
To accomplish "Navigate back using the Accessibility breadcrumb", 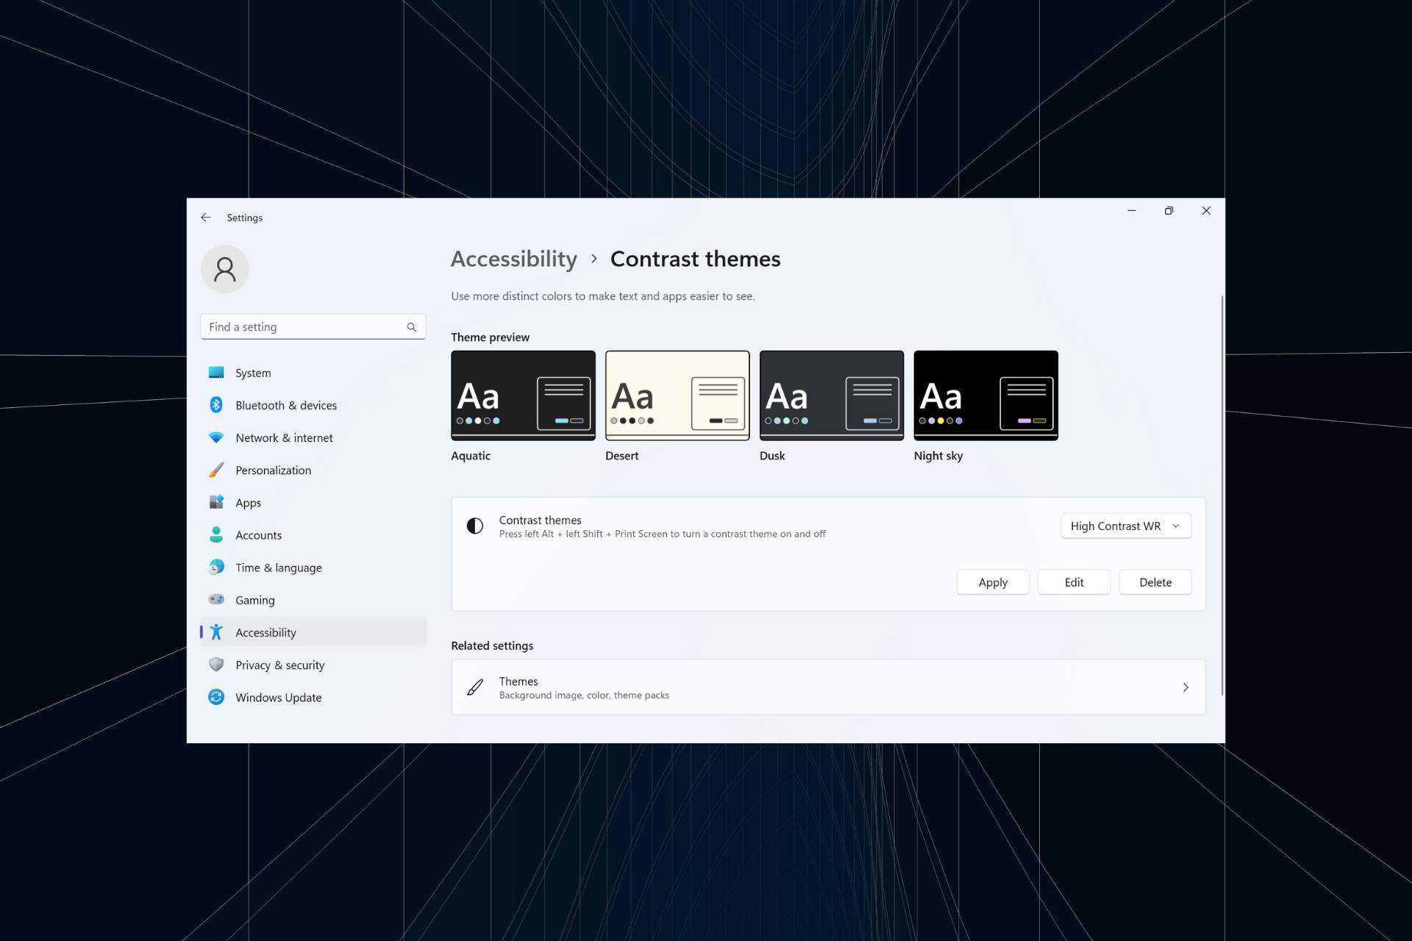I will (x=513, y=259).
